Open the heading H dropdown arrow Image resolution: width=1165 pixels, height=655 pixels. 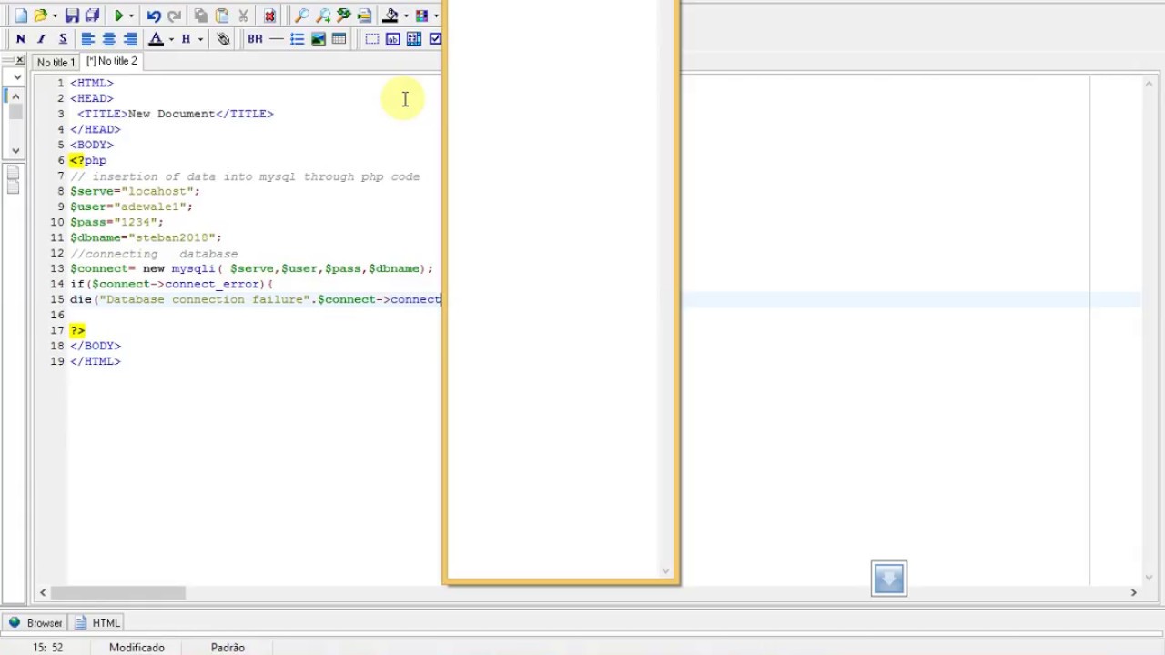(200, 39)
